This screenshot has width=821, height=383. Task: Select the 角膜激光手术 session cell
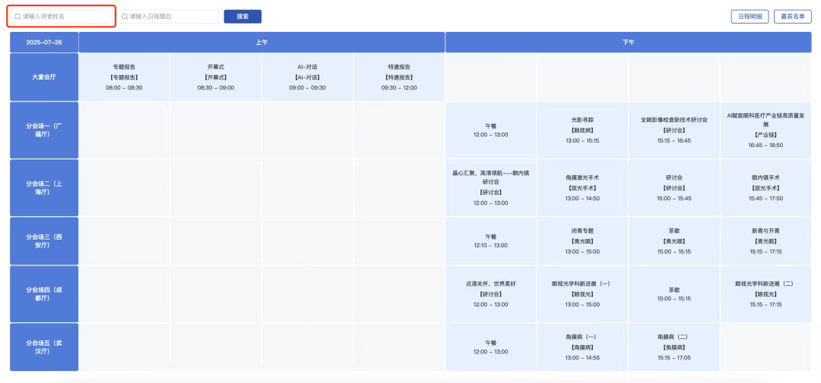(x=582, y=187)
